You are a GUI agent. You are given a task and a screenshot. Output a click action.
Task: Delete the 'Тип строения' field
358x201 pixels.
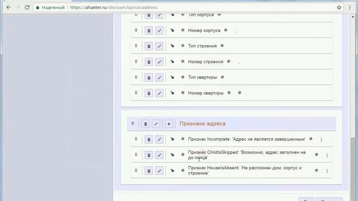(149, 46)
